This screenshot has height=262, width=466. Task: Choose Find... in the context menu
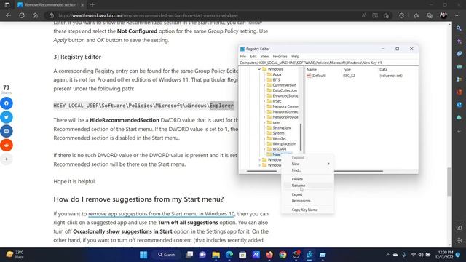click(x=308, y=170)
